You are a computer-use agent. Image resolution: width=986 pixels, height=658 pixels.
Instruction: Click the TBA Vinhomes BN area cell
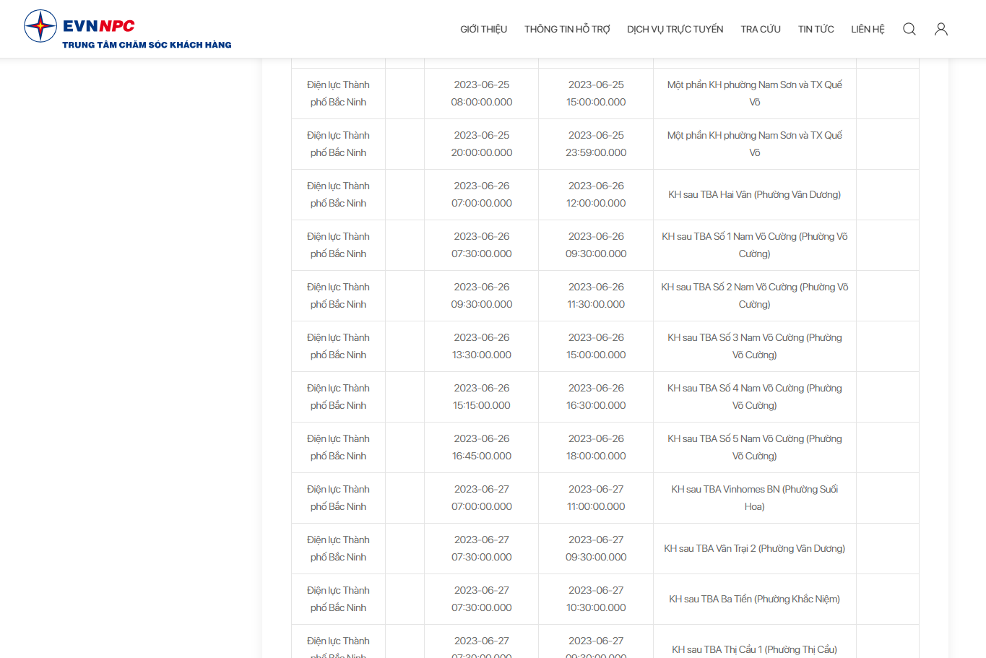pos(755,498)
